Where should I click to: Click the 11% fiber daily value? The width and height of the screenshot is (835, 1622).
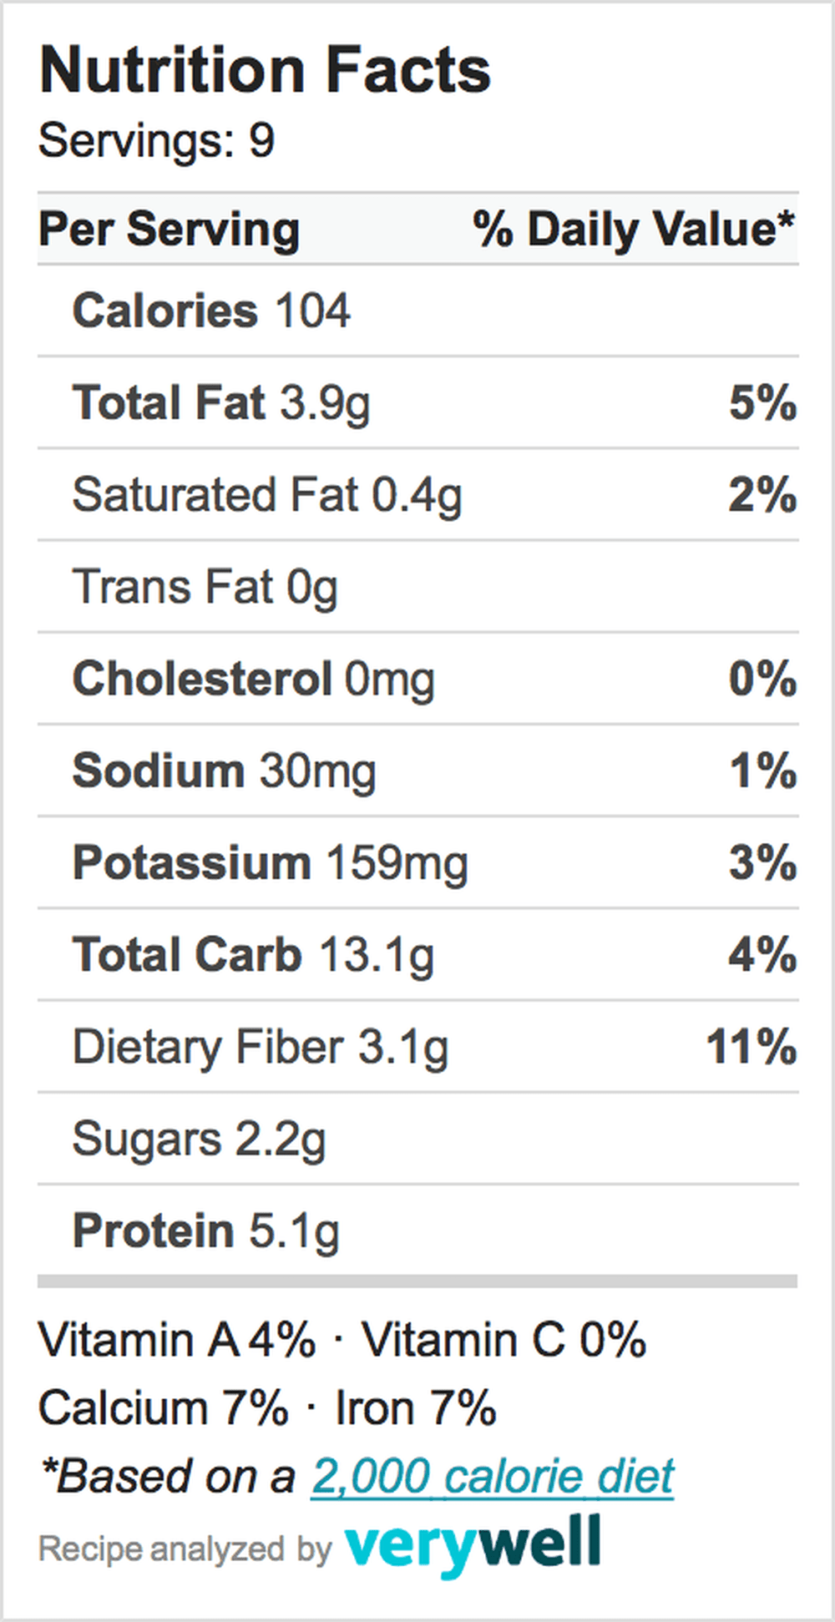[x=751, y=1046]
